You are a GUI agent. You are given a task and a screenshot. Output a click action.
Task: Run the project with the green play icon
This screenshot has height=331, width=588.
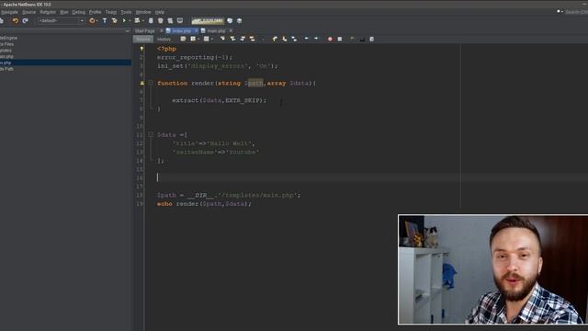pos(124,20)
